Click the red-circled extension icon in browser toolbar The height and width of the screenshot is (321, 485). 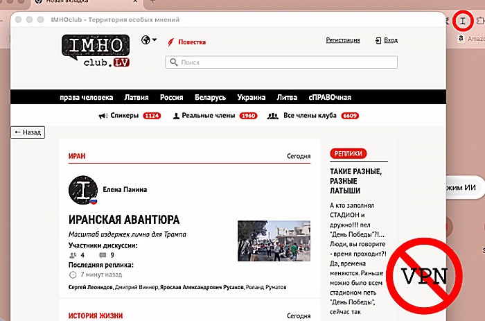click(x=462, y=21)
